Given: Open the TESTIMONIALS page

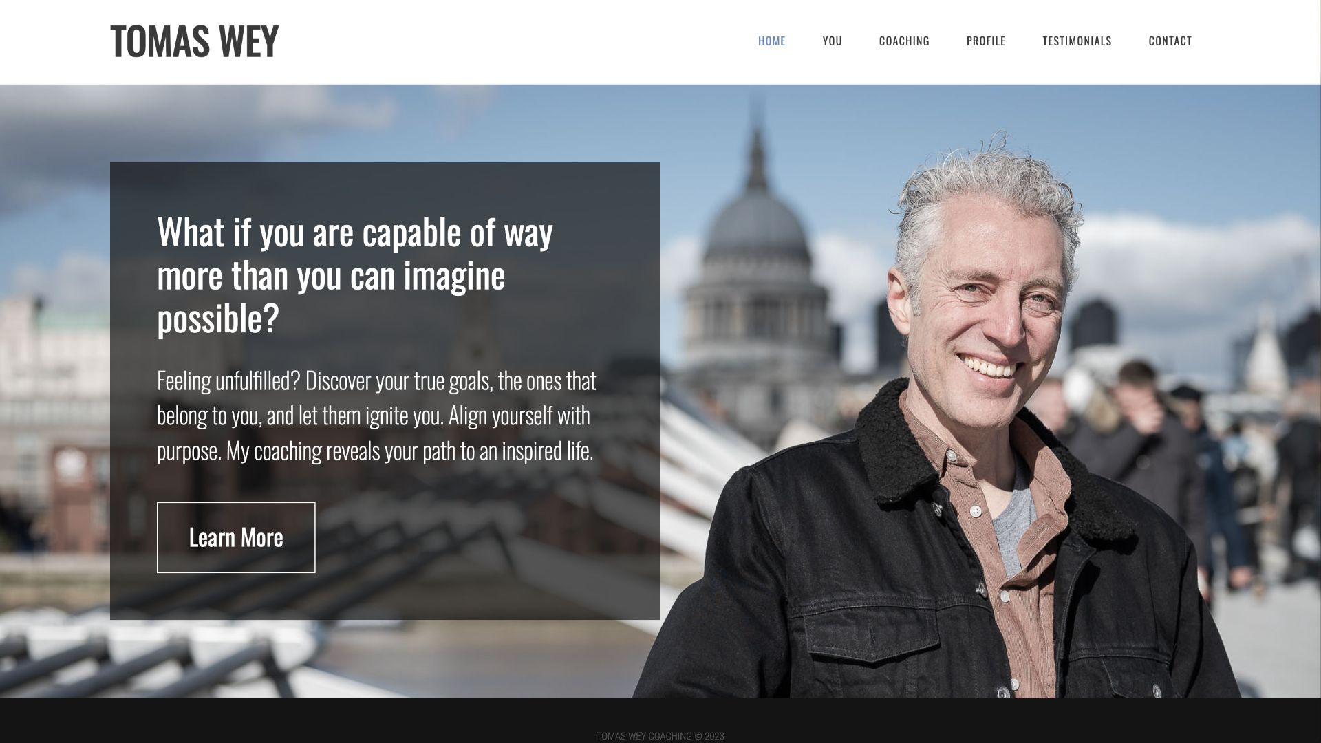Looking at the screenshot, I should pyautogui.click(x=1077, y=41).
